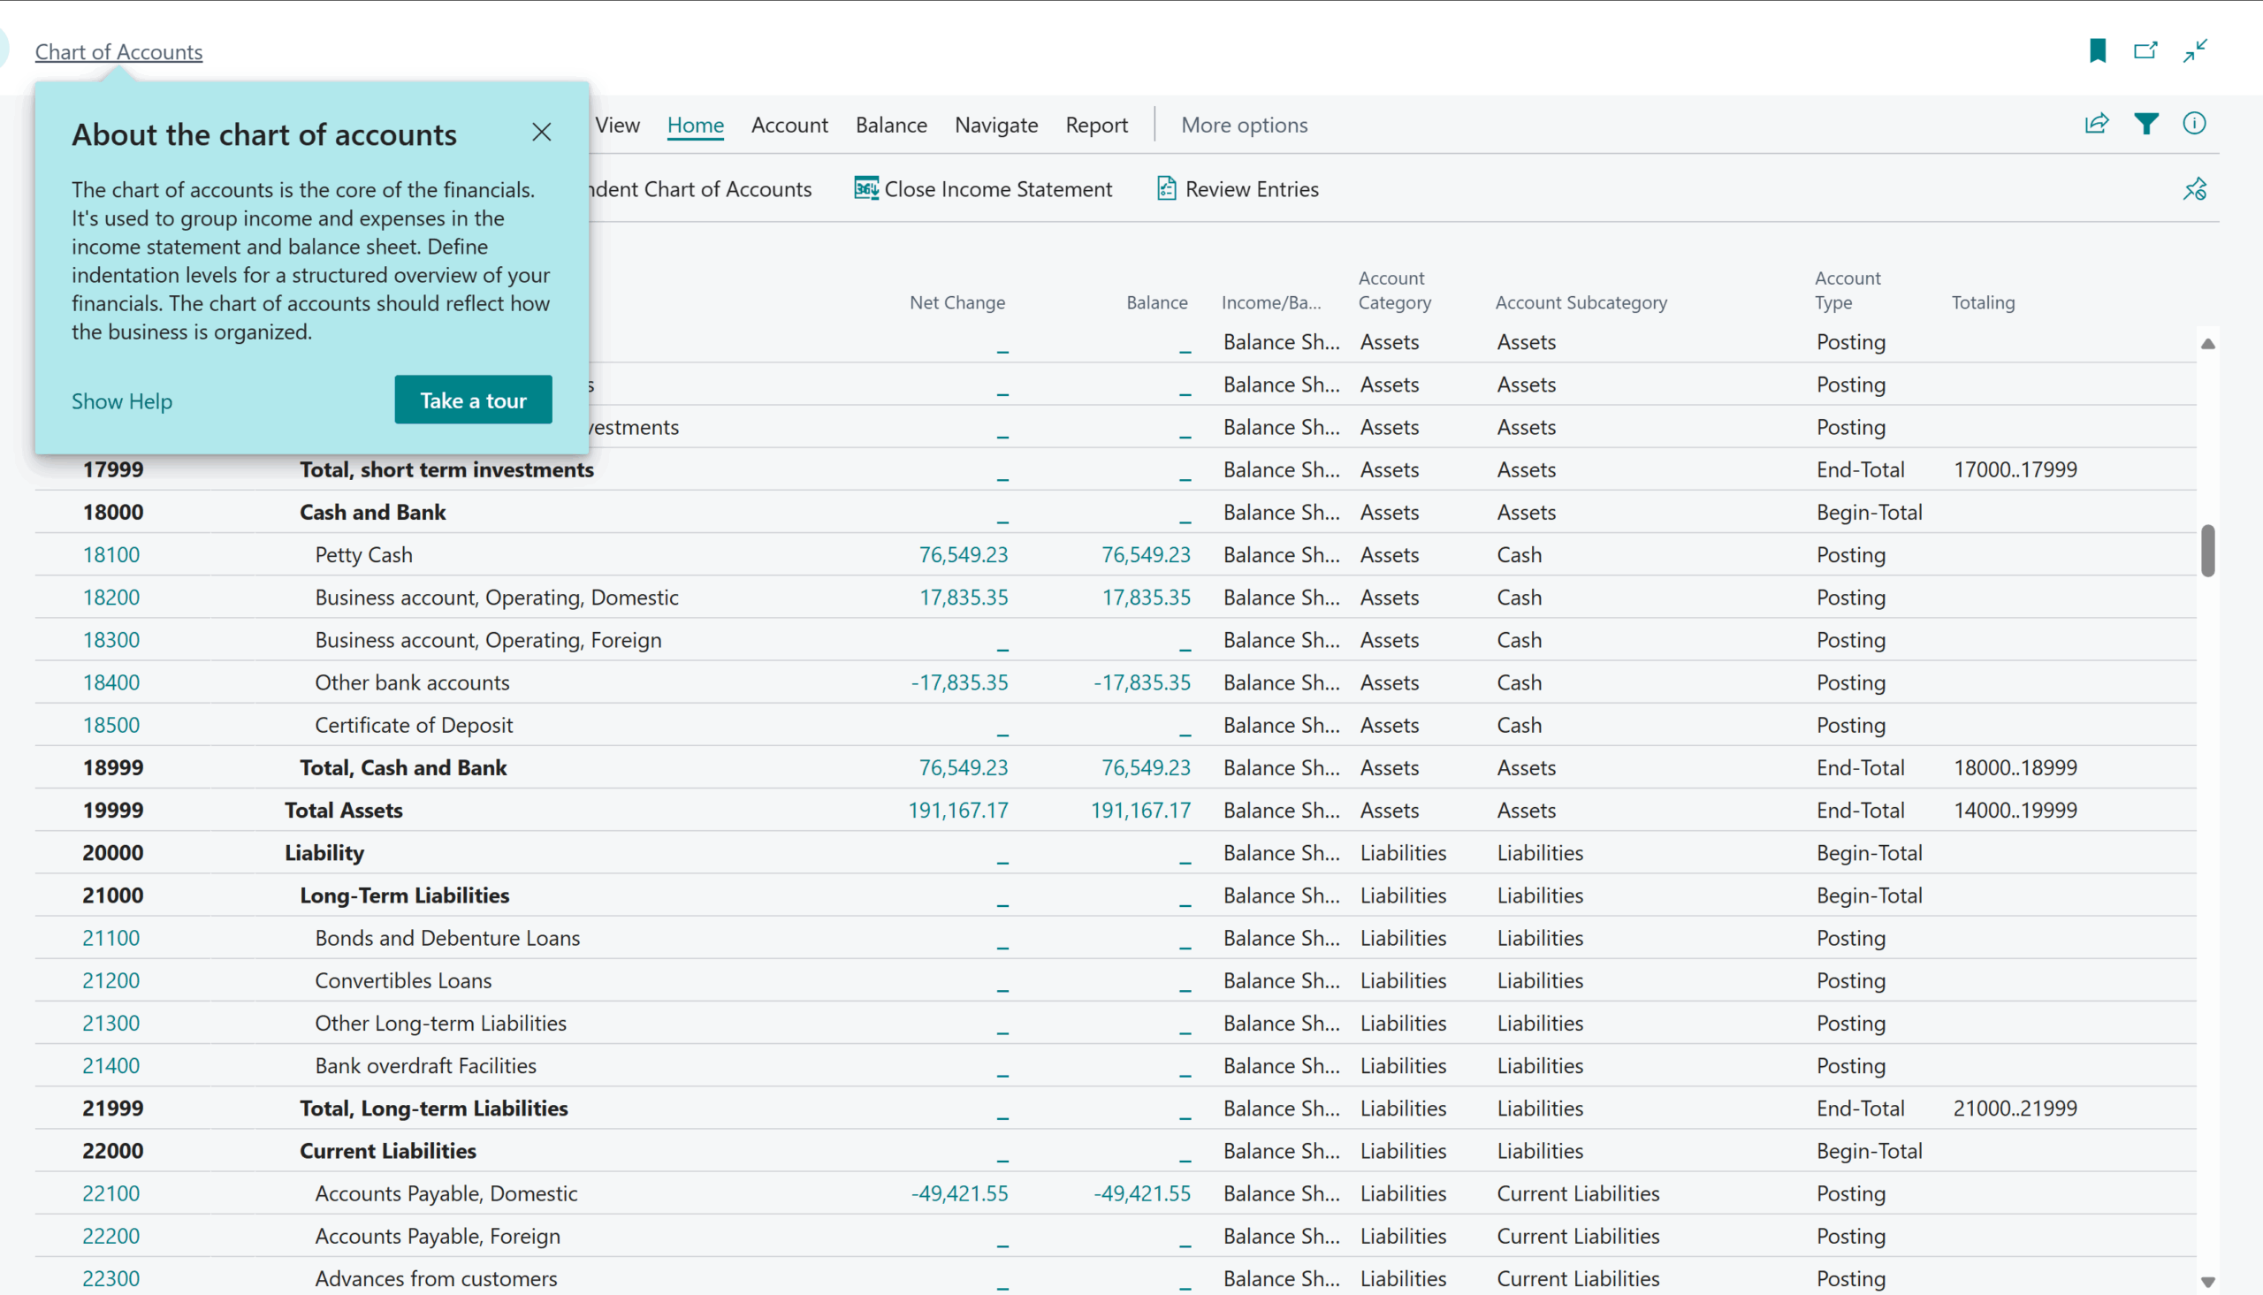Click the vertical scrollbar thumb
The image size is (2263, 1295).
(2207, 551)
